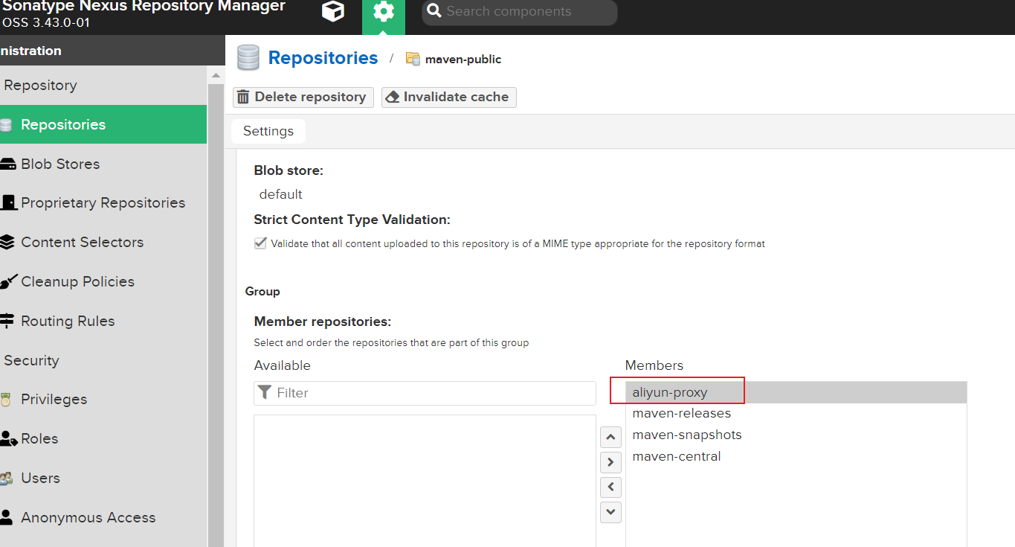Click the remove-from-members left chevron

[x=610, y=487]
